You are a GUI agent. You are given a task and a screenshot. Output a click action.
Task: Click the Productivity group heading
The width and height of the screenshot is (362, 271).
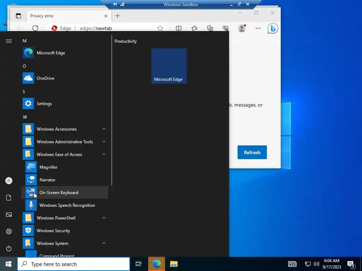point(125,41)
